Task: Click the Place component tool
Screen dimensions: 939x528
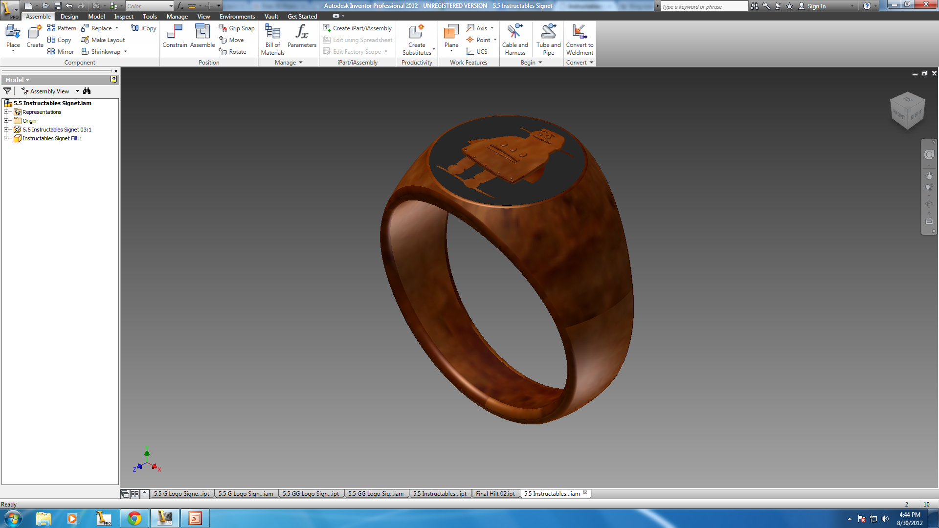Action: [13, 37]
